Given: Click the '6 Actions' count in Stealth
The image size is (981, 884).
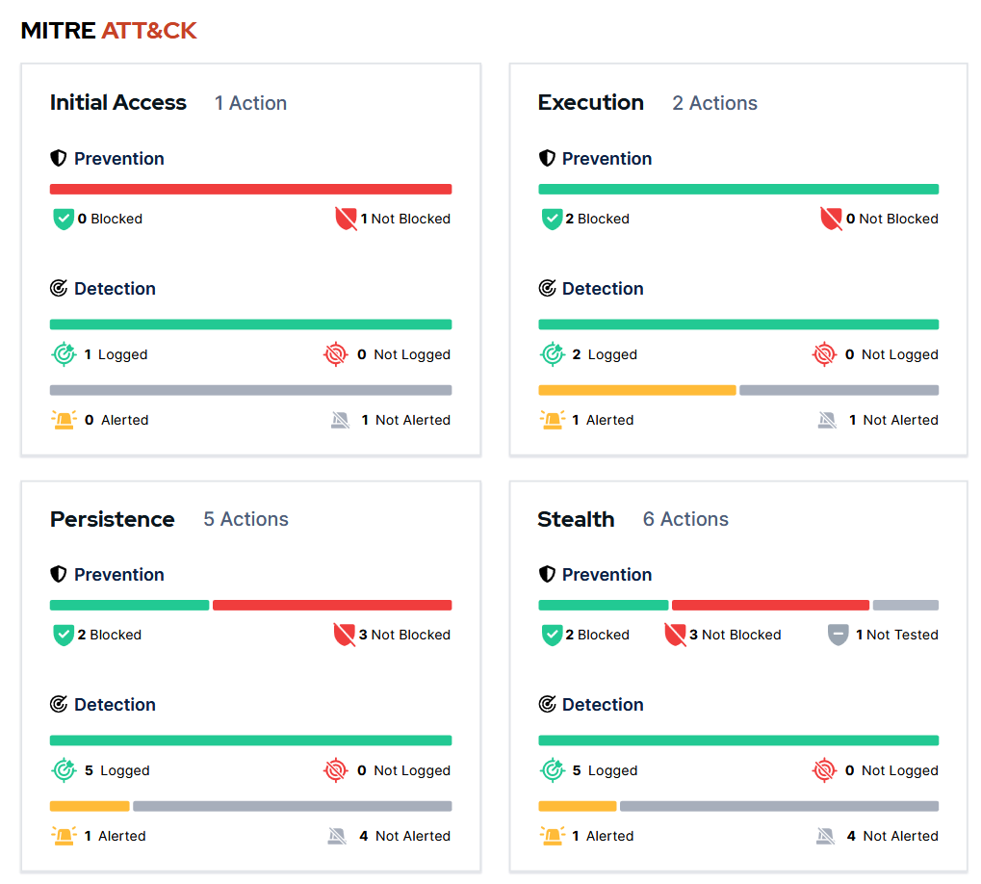Looking at the screenshot, I should [x=685, y=519].
